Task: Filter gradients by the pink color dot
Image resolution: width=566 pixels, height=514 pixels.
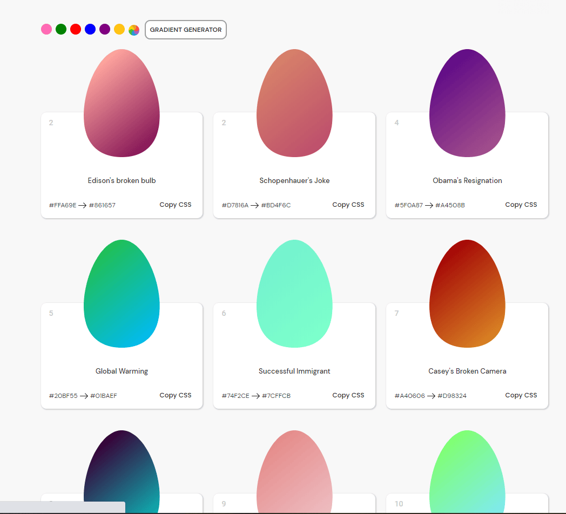Action: click(46, 29)
